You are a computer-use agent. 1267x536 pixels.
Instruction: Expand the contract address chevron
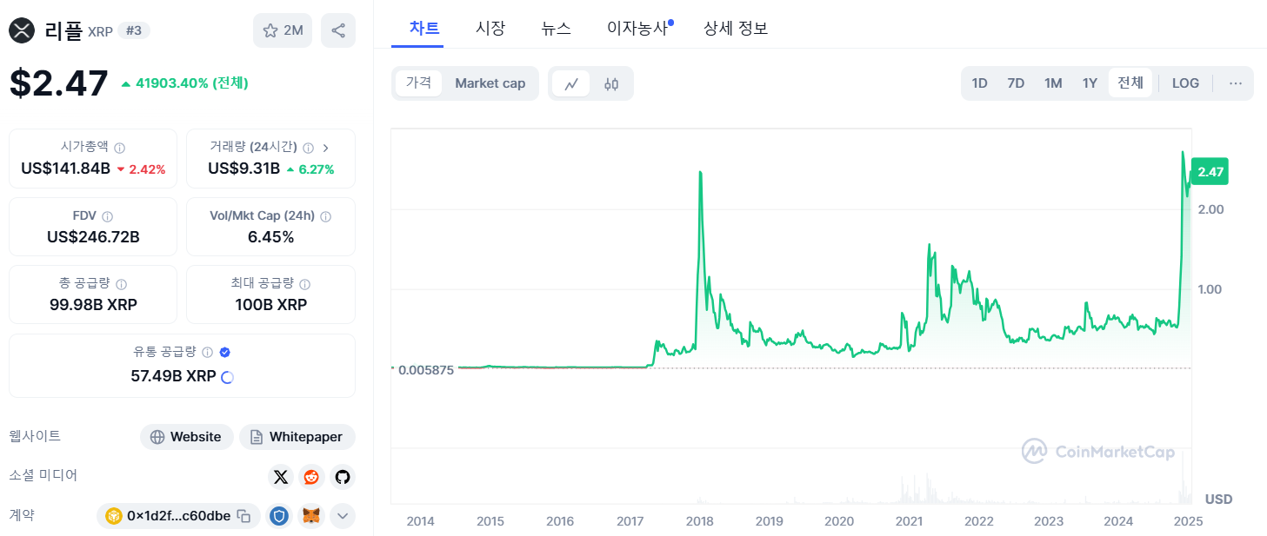pyautogui.click(x=342, y=515)
